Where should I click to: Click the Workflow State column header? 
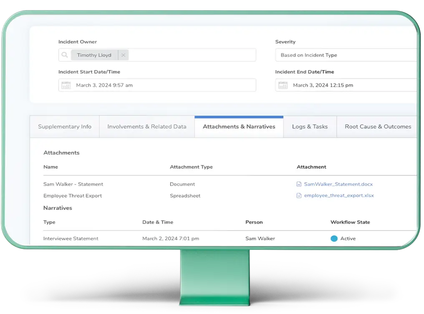[x=350, y=222]
